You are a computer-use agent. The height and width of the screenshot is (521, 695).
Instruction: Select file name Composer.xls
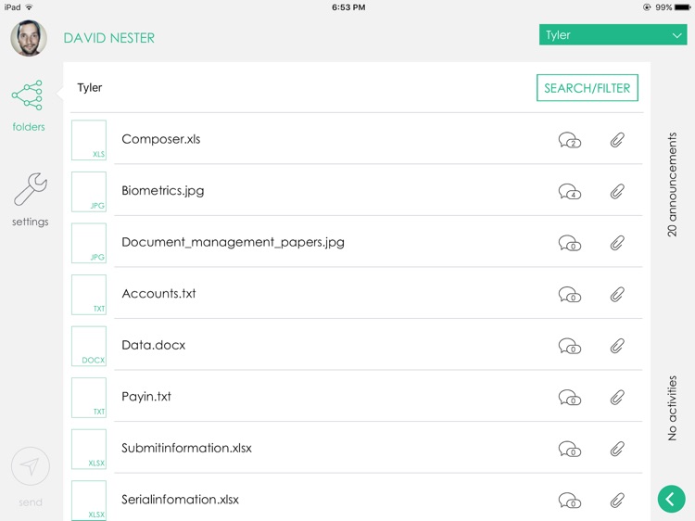161,139
